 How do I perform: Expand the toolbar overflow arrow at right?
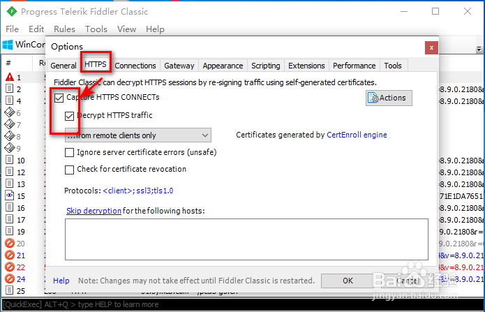click(x=479, y=49)
